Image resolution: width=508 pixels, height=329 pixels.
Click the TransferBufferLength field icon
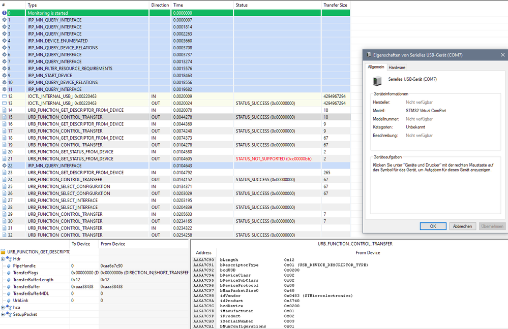point(9,280)
